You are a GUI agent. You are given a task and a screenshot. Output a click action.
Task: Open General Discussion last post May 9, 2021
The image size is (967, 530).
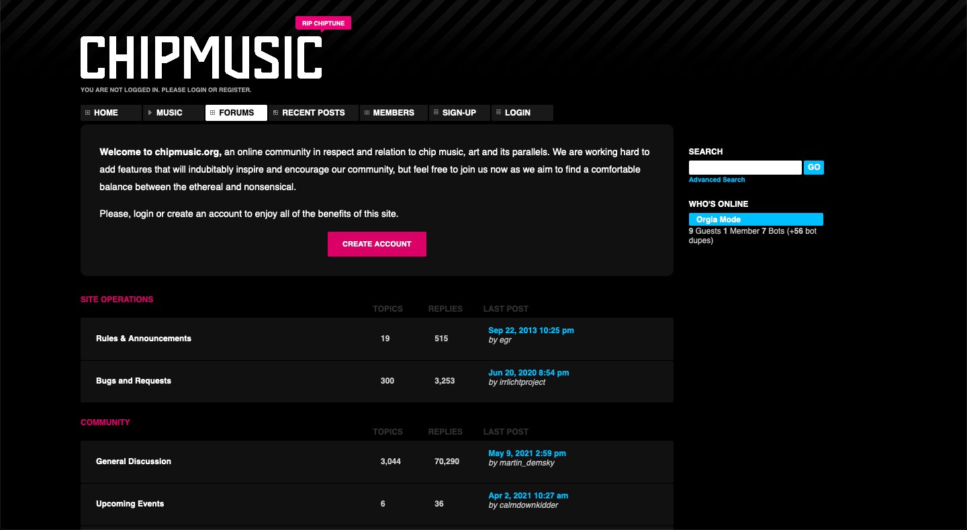(x=527, y=453)
